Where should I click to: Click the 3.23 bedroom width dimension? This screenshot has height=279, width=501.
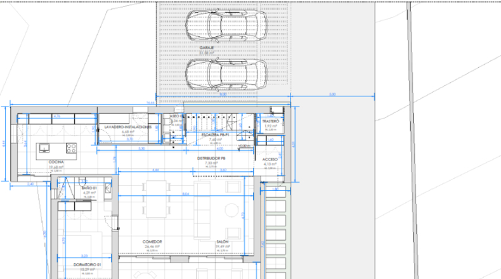[x=84, y=256]
